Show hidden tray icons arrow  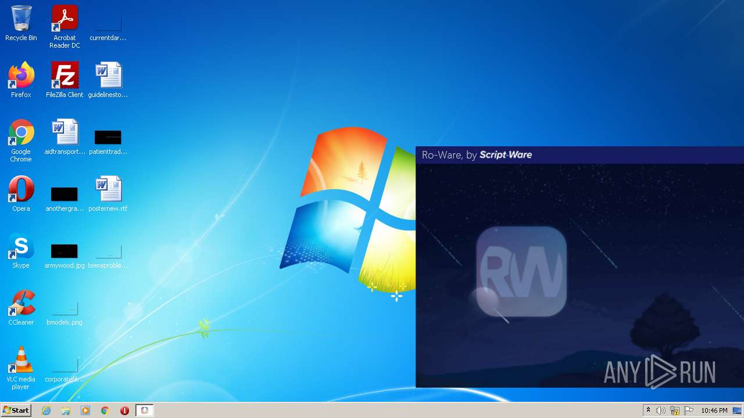[648, 410]
